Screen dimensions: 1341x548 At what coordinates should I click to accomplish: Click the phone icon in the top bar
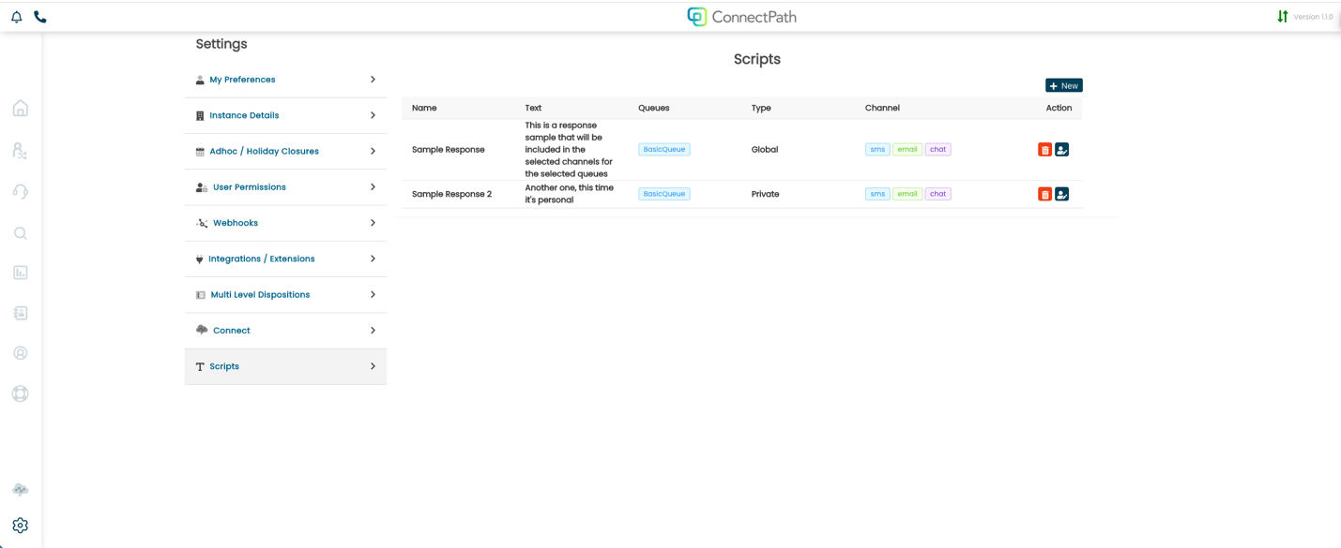tap(38, 16)
